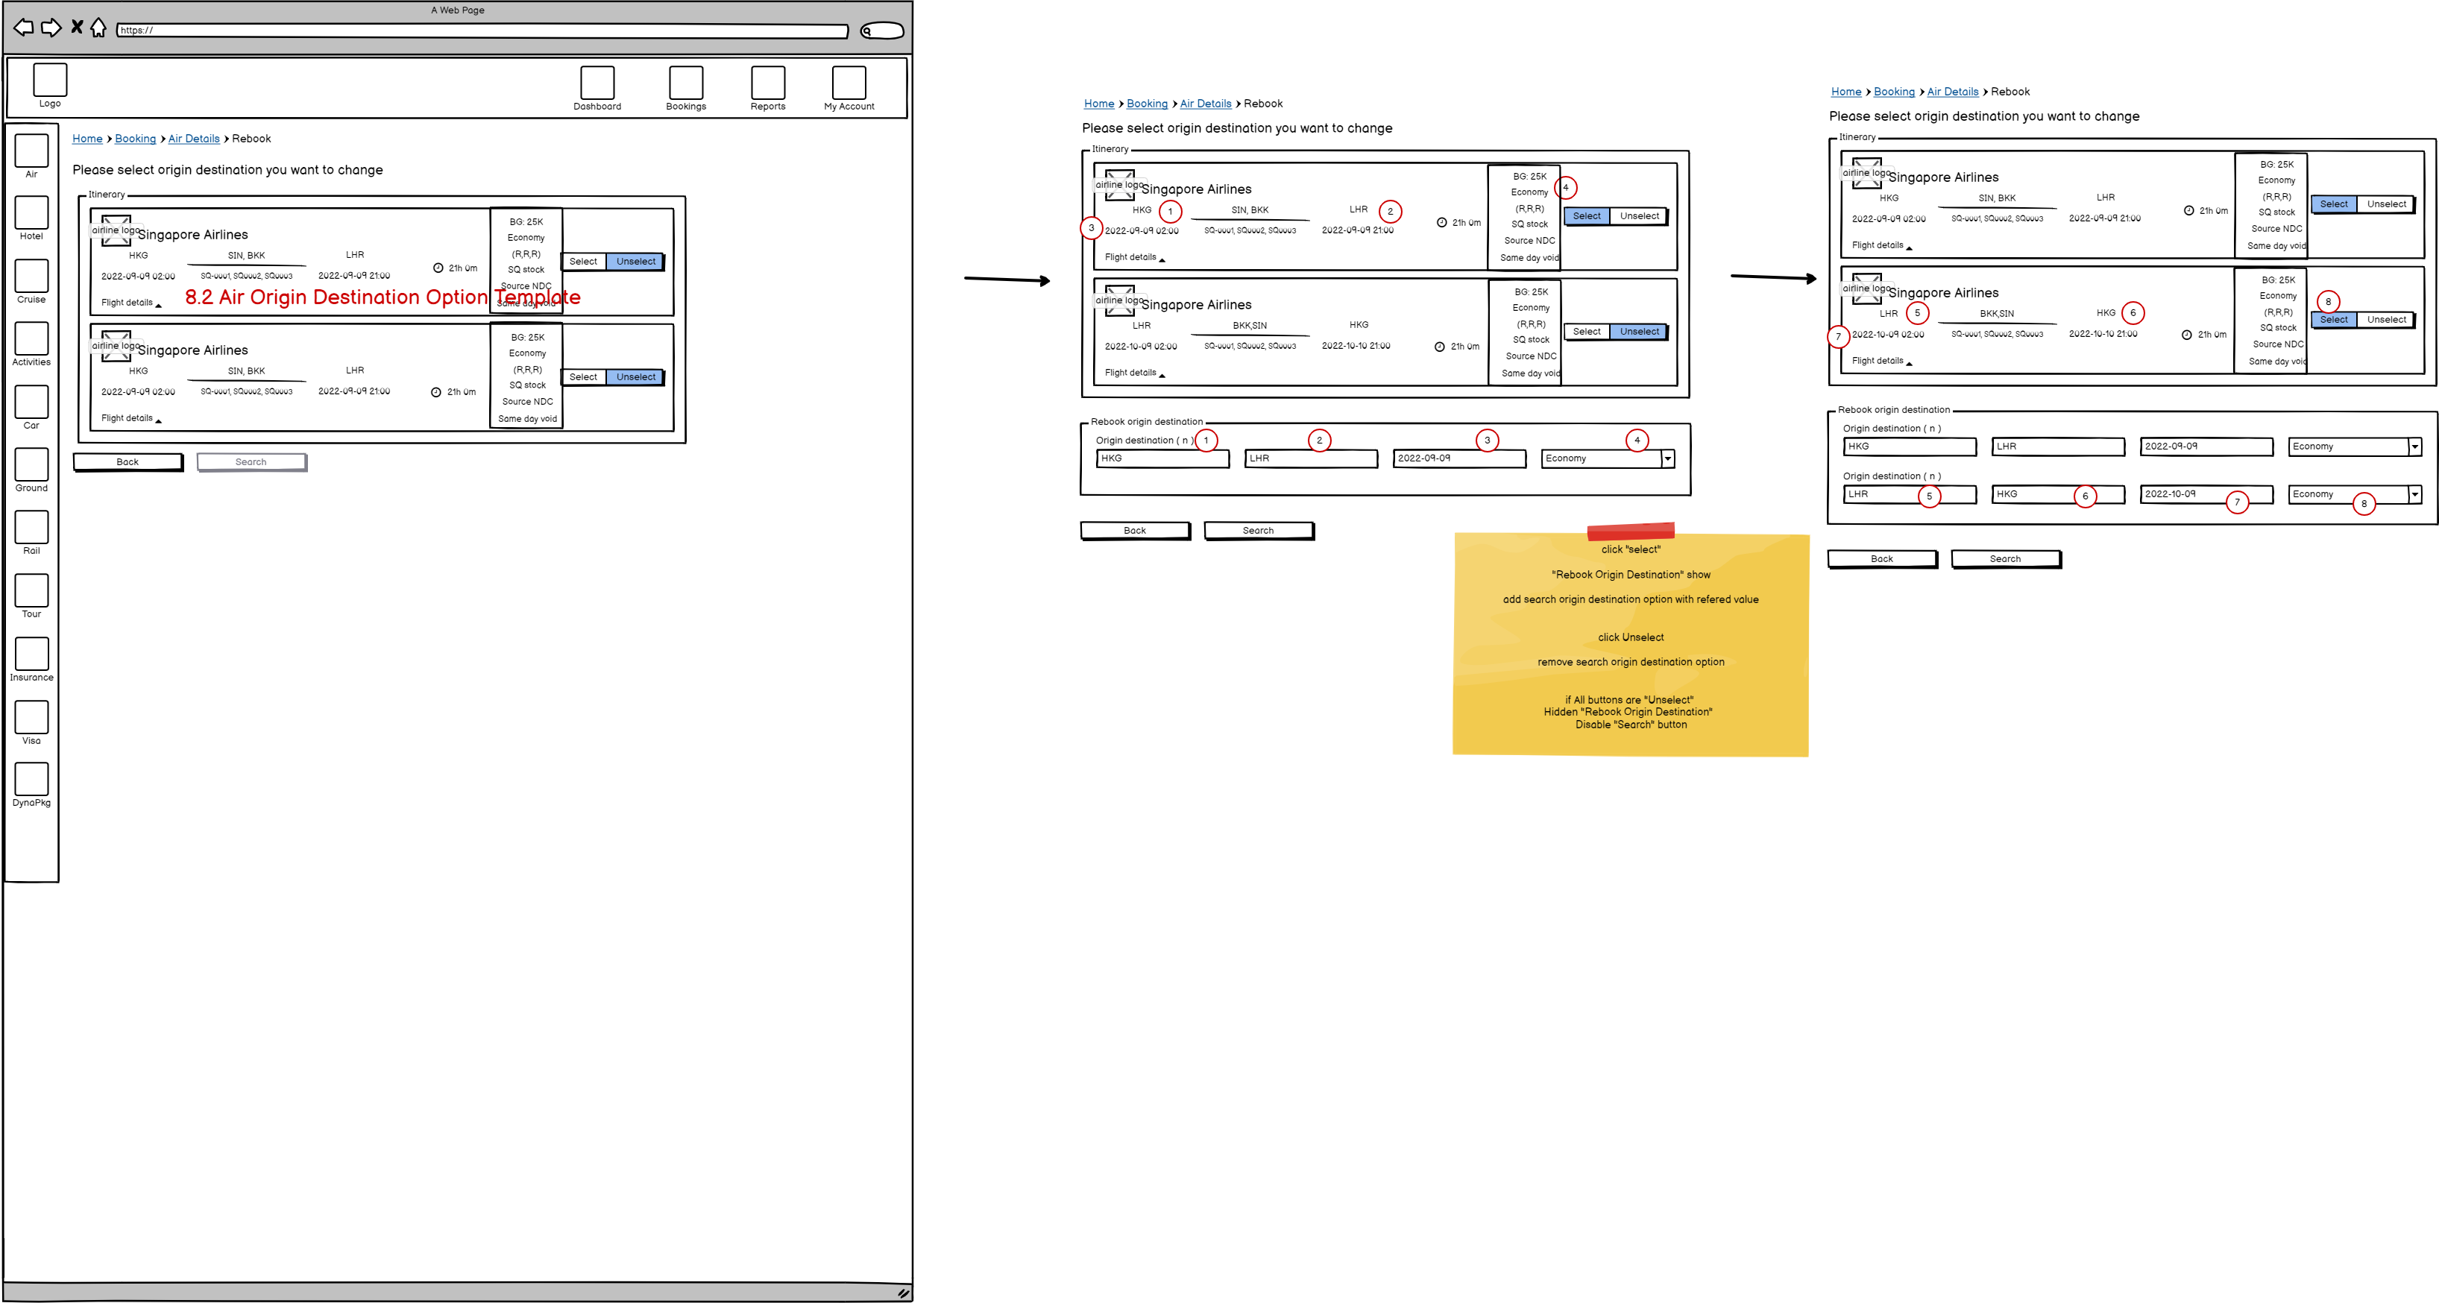Click Select in first itinerary of main page

coord(583,262)
